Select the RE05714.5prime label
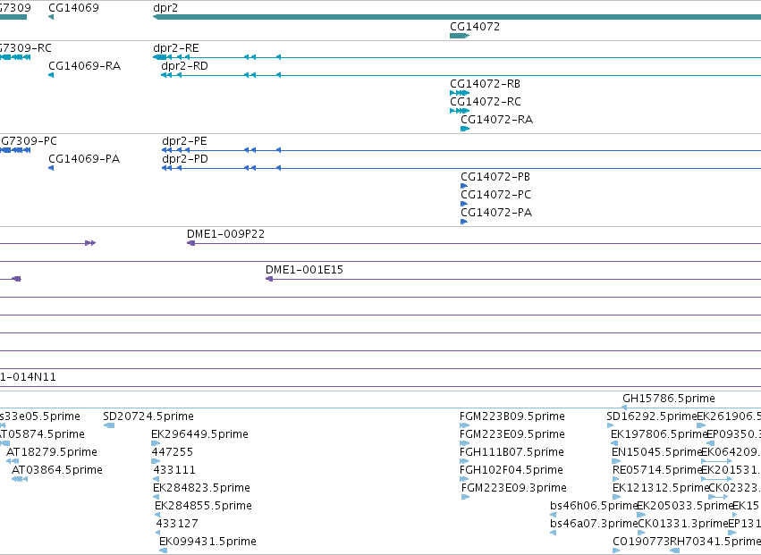 [x=657, y=470]
